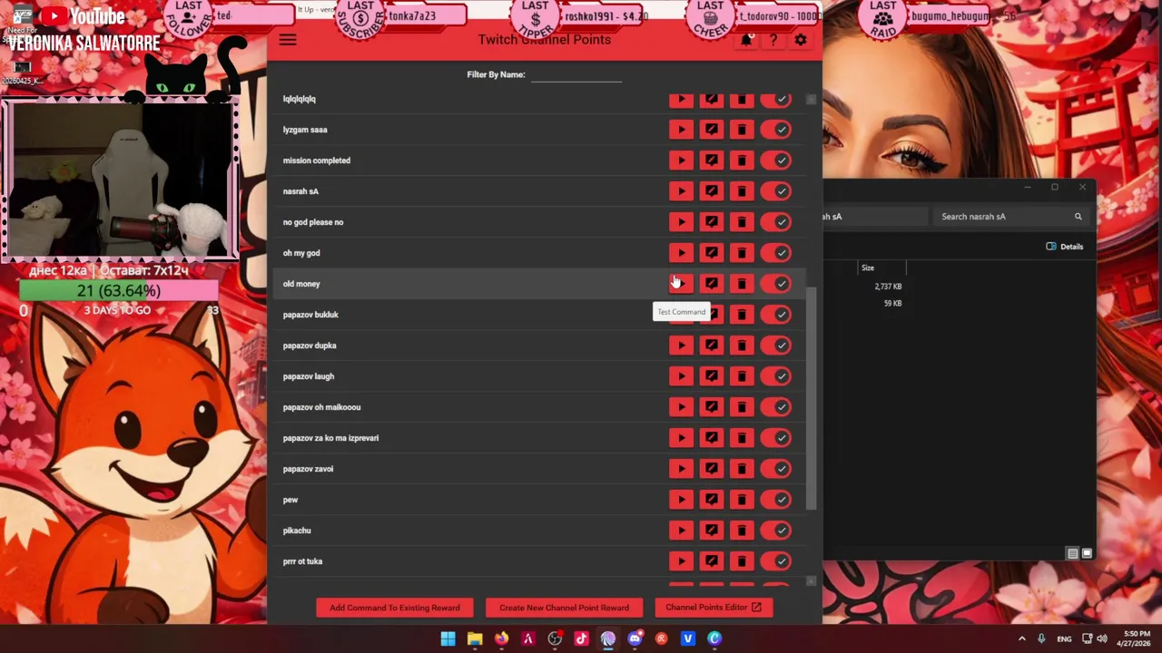Toggle enabled state of papazov oh maikoouu
1162x653 pixels.
[777, 407]
